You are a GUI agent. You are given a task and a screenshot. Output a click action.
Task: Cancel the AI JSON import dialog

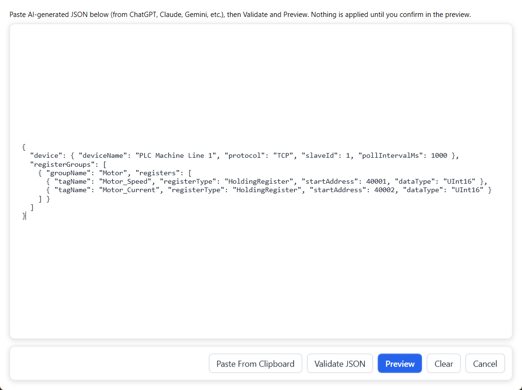(x=485, y=364)
